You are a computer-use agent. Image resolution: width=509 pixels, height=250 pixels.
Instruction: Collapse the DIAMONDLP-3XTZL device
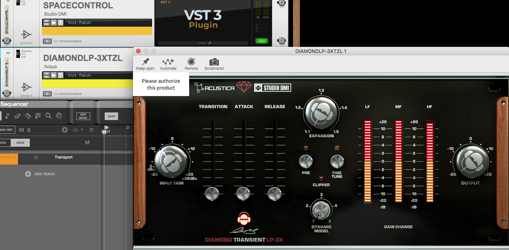tap(8, 54)
